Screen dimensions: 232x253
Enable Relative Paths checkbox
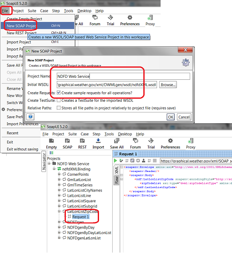pos(58,108)
